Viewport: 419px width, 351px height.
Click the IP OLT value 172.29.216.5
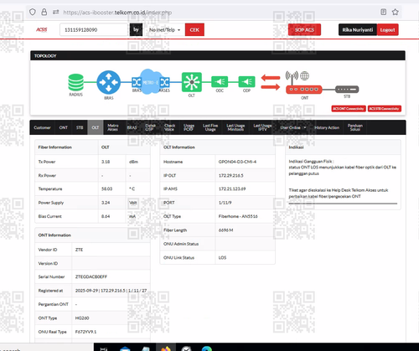pyautogui.click(x=231, y=175)
